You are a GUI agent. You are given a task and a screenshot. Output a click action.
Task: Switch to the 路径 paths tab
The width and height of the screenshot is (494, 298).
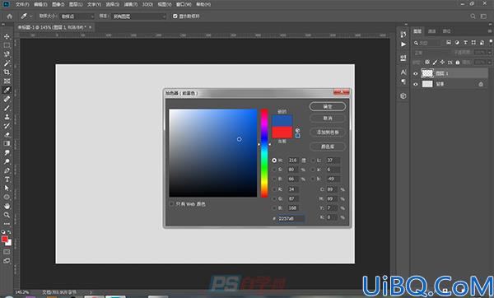click(446, 31)
